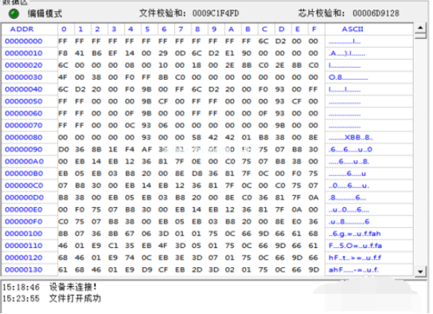
Task: Select address row 00000130
Action: point(24,269)
